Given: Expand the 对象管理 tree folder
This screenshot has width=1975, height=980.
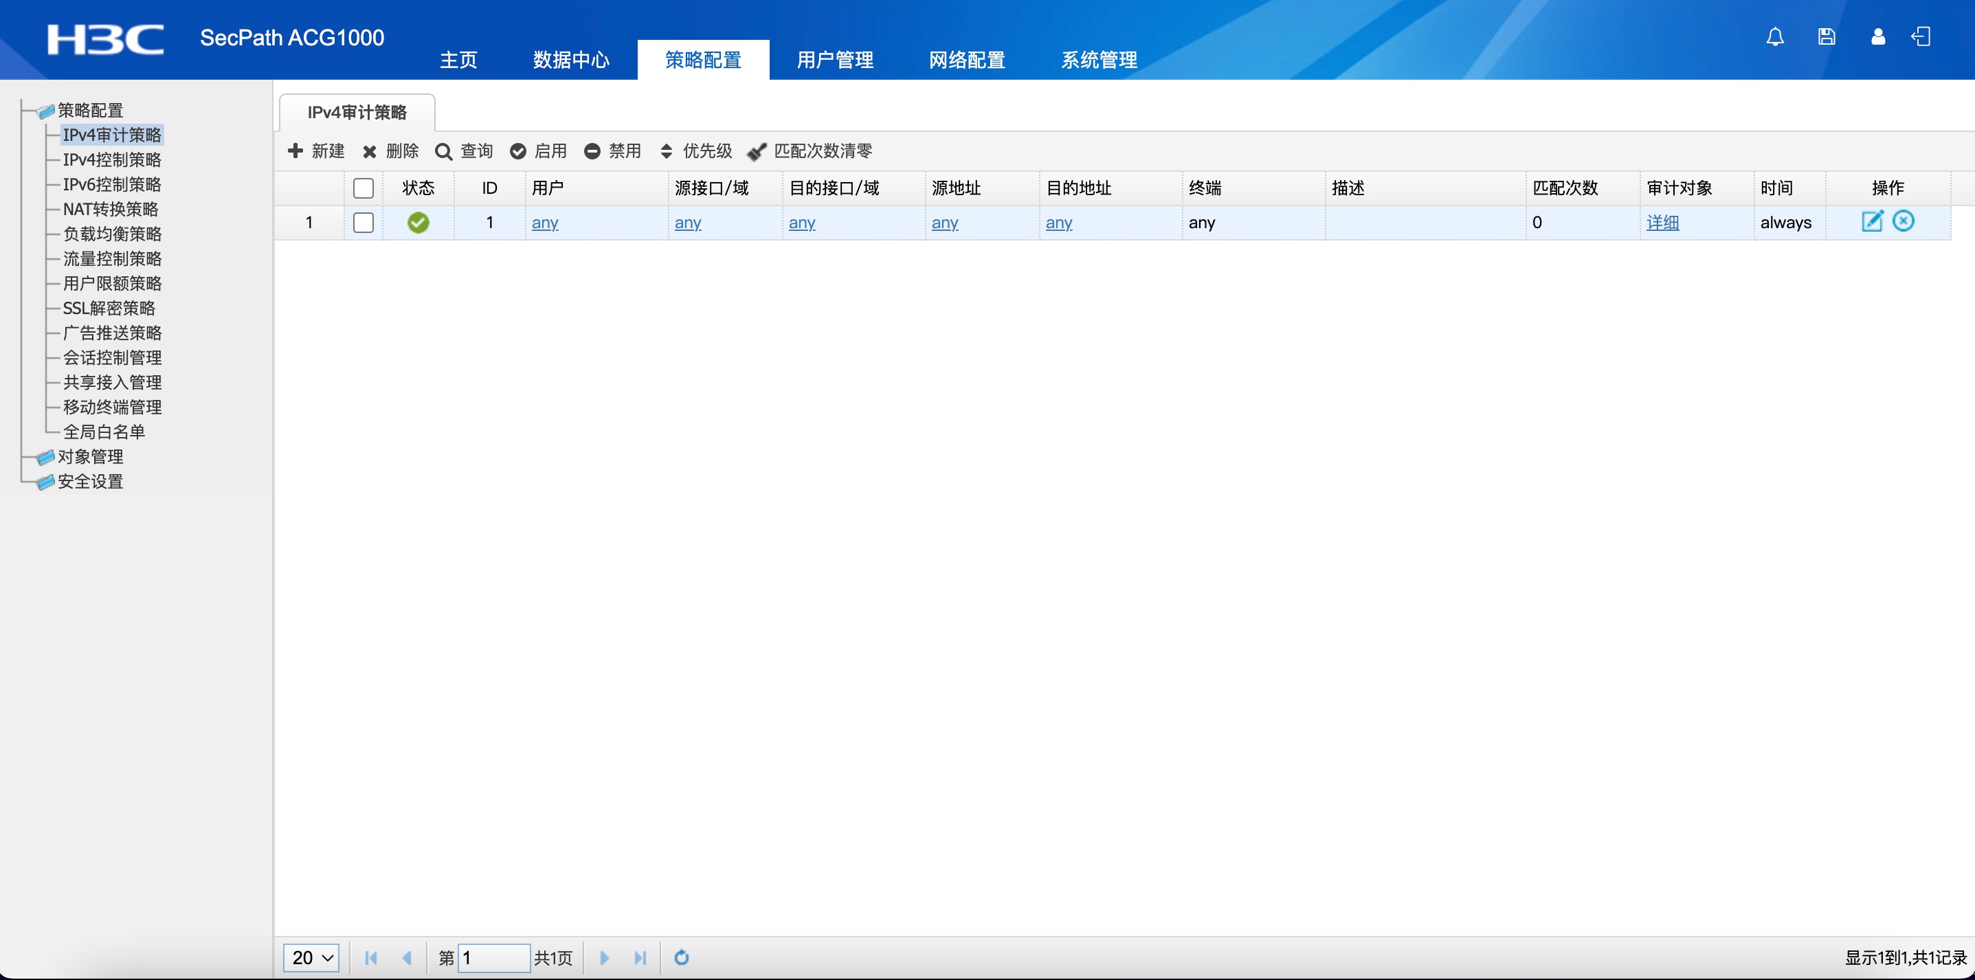Looking at the screenshot, I should coord(90,456).
